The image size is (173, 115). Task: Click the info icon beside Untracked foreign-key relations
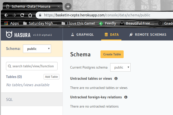126,97
